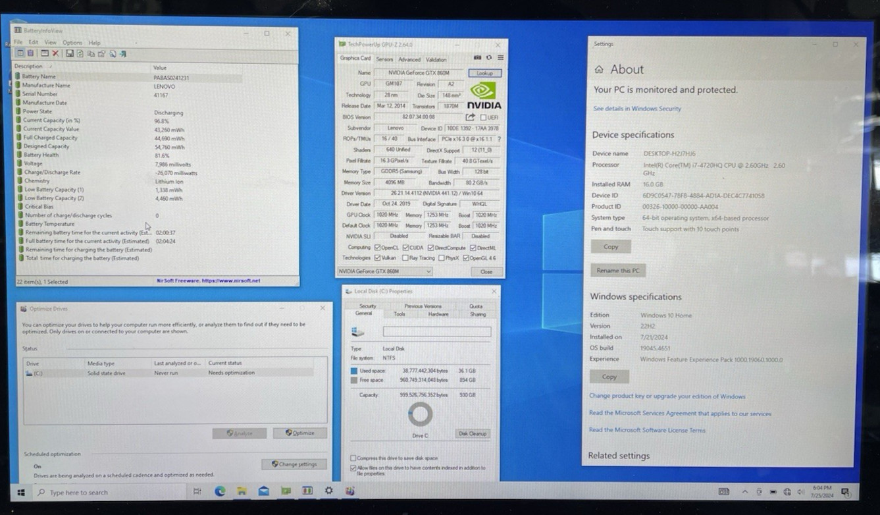This screenshot has width=880, height=515.
Task: Click the red X icon in BatteryInfoView toolbar
Action: pos(56,53)
